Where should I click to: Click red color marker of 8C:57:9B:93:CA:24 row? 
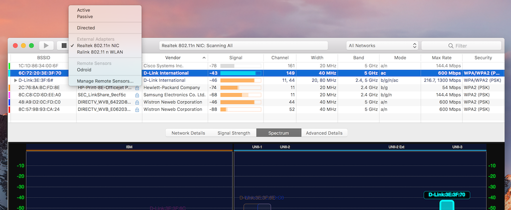(x=9, y=109)
